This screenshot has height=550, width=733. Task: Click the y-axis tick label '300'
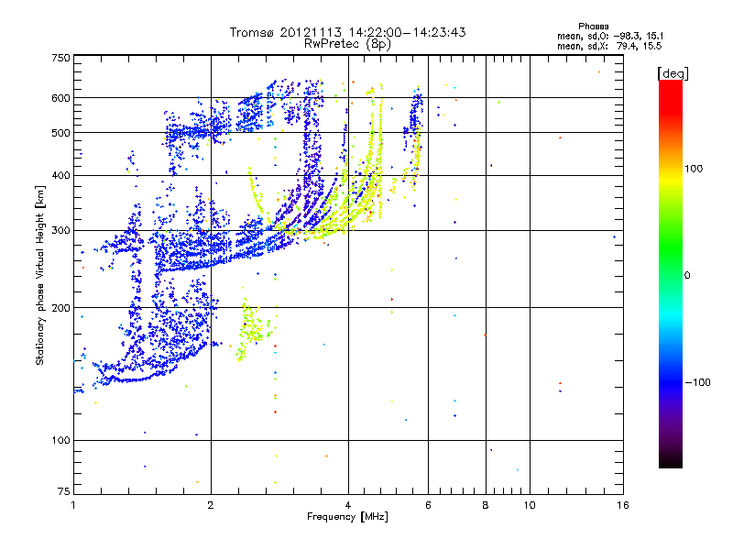click(x=61, y=230)
